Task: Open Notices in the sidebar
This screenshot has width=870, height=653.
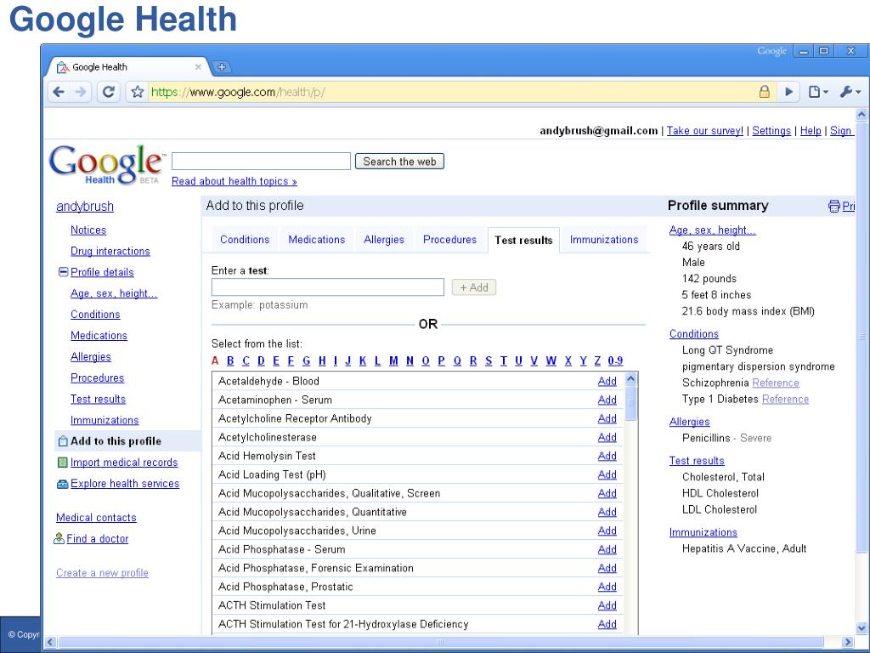Action: [x=88, y=230]
